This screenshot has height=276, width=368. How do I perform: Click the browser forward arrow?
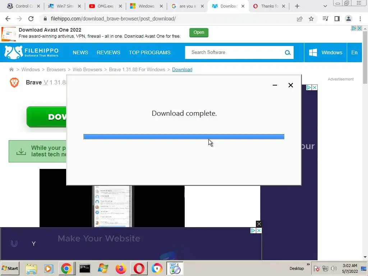[19, 19]
